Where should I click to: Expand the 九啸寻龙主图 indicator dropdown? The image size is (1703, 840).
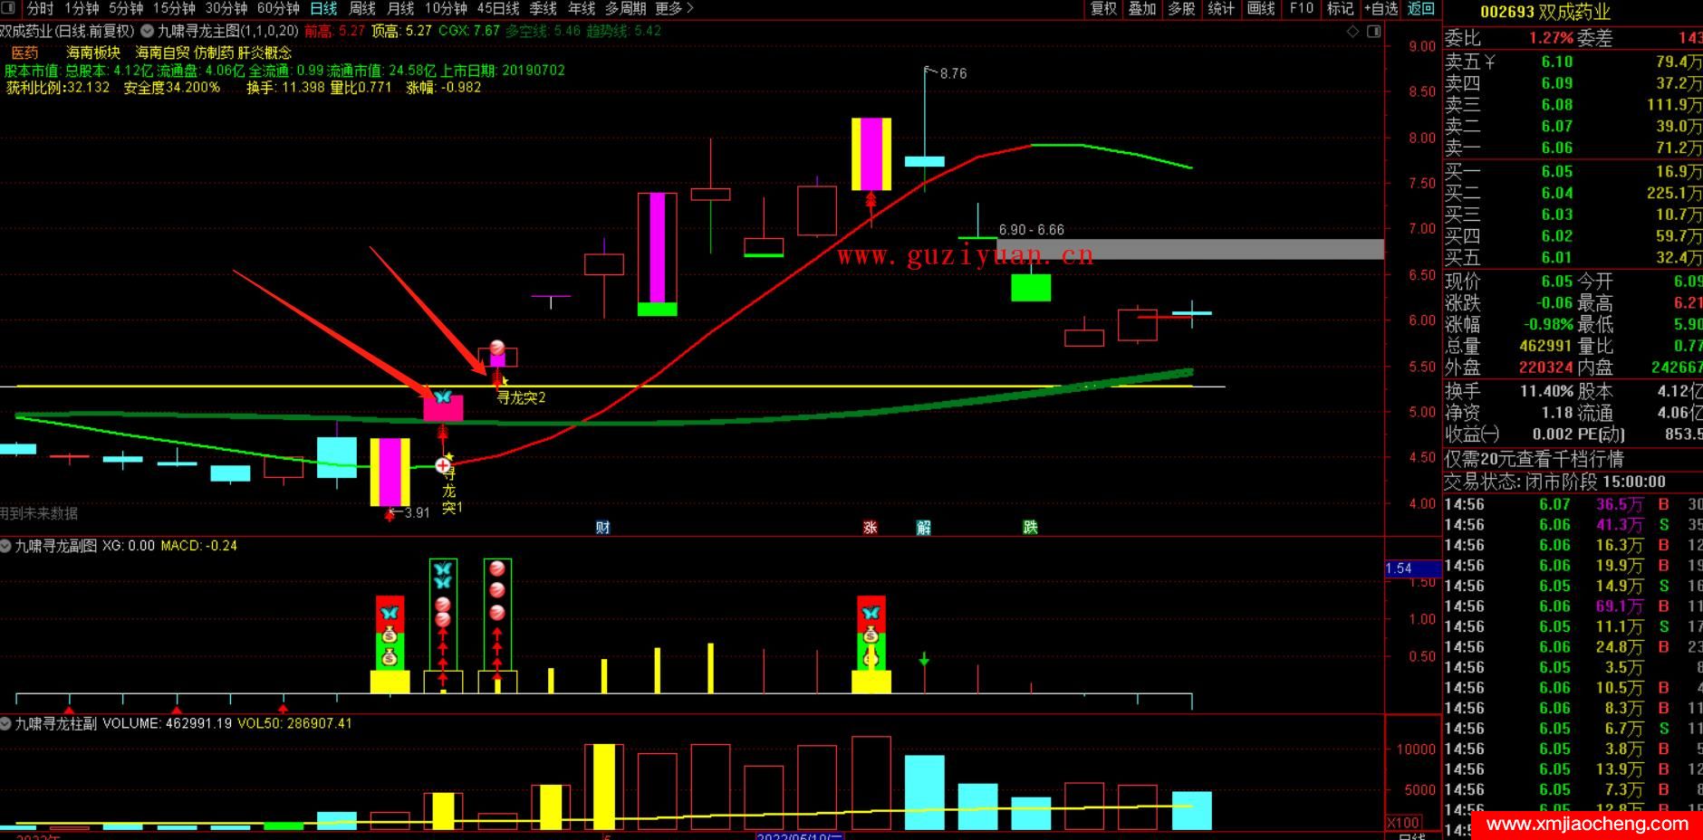click(x=148, y=31)
